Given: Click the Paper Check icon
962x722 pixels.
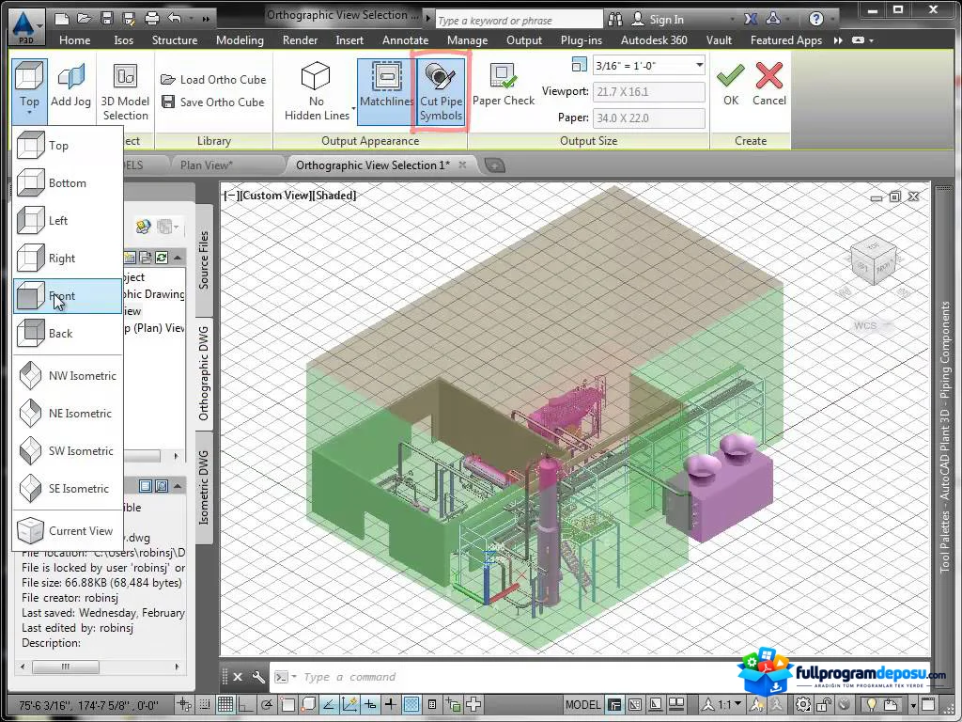Looking at the screenshot, I should (x=504, y=86).
